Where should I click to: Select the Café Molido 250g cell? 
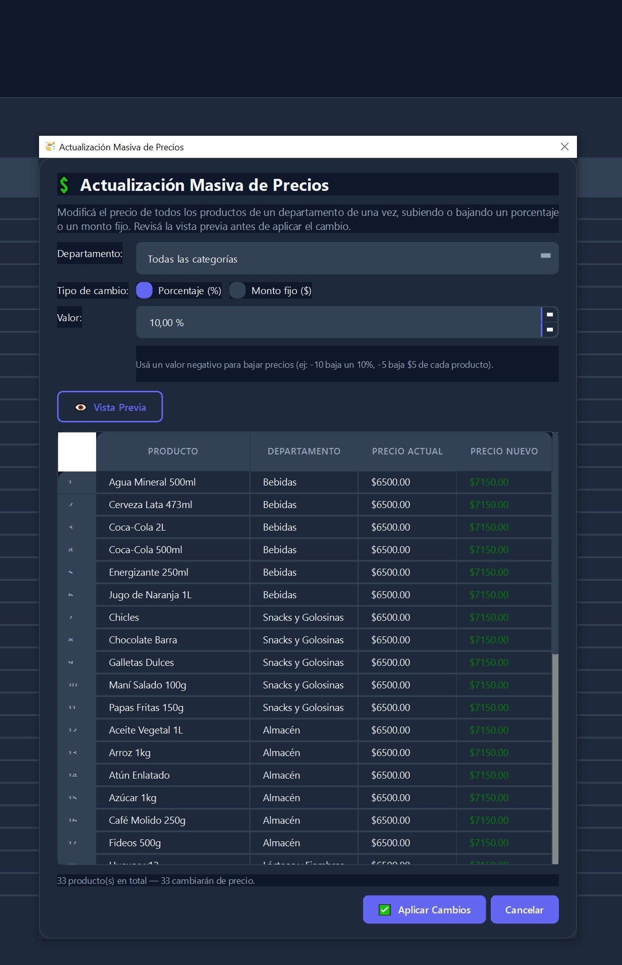point(173,820)
